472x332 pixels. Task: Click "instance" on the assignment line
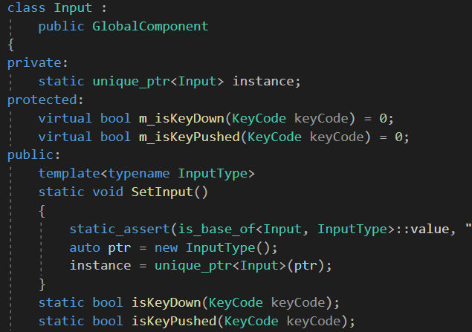[100, 266]
